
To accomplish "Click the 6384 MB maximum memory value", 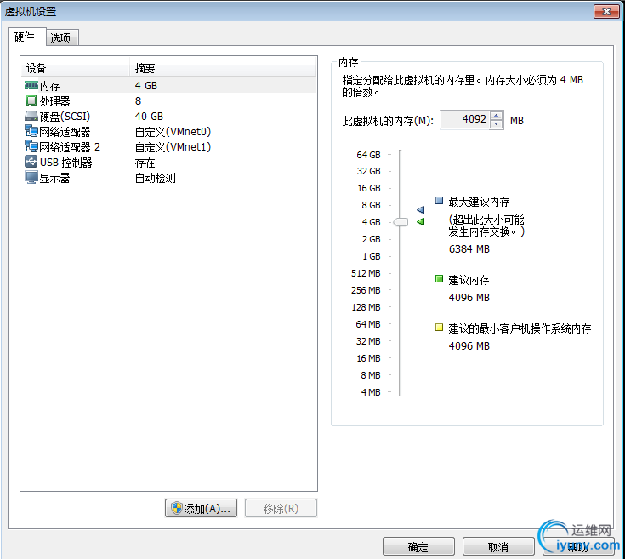I will click(x=469, y=248).
